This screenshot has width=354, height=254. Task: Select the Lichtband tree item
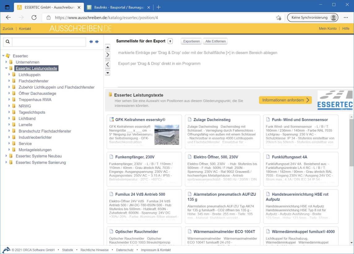[27, 118]
